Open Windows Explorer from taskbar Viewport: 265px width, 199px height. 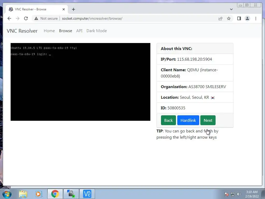pos(23,194)
